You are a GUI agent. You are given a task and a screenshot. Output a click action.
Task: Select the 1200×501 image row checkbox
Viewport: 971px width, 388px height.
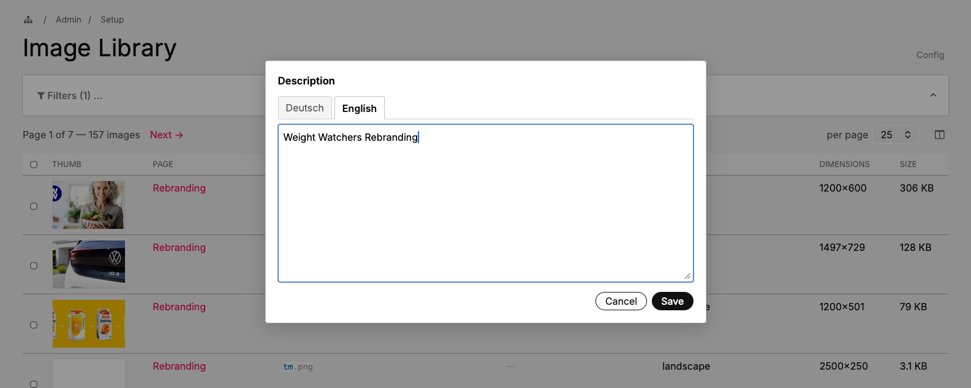[34, 325]
